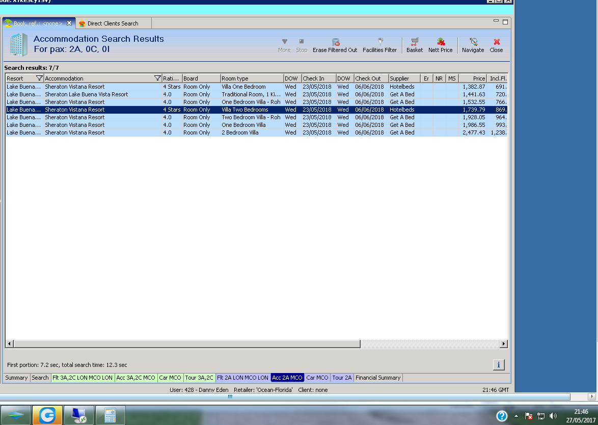Screen dimensions: 598x425
Task: Click the MS column header
Action: click(452, 78)
